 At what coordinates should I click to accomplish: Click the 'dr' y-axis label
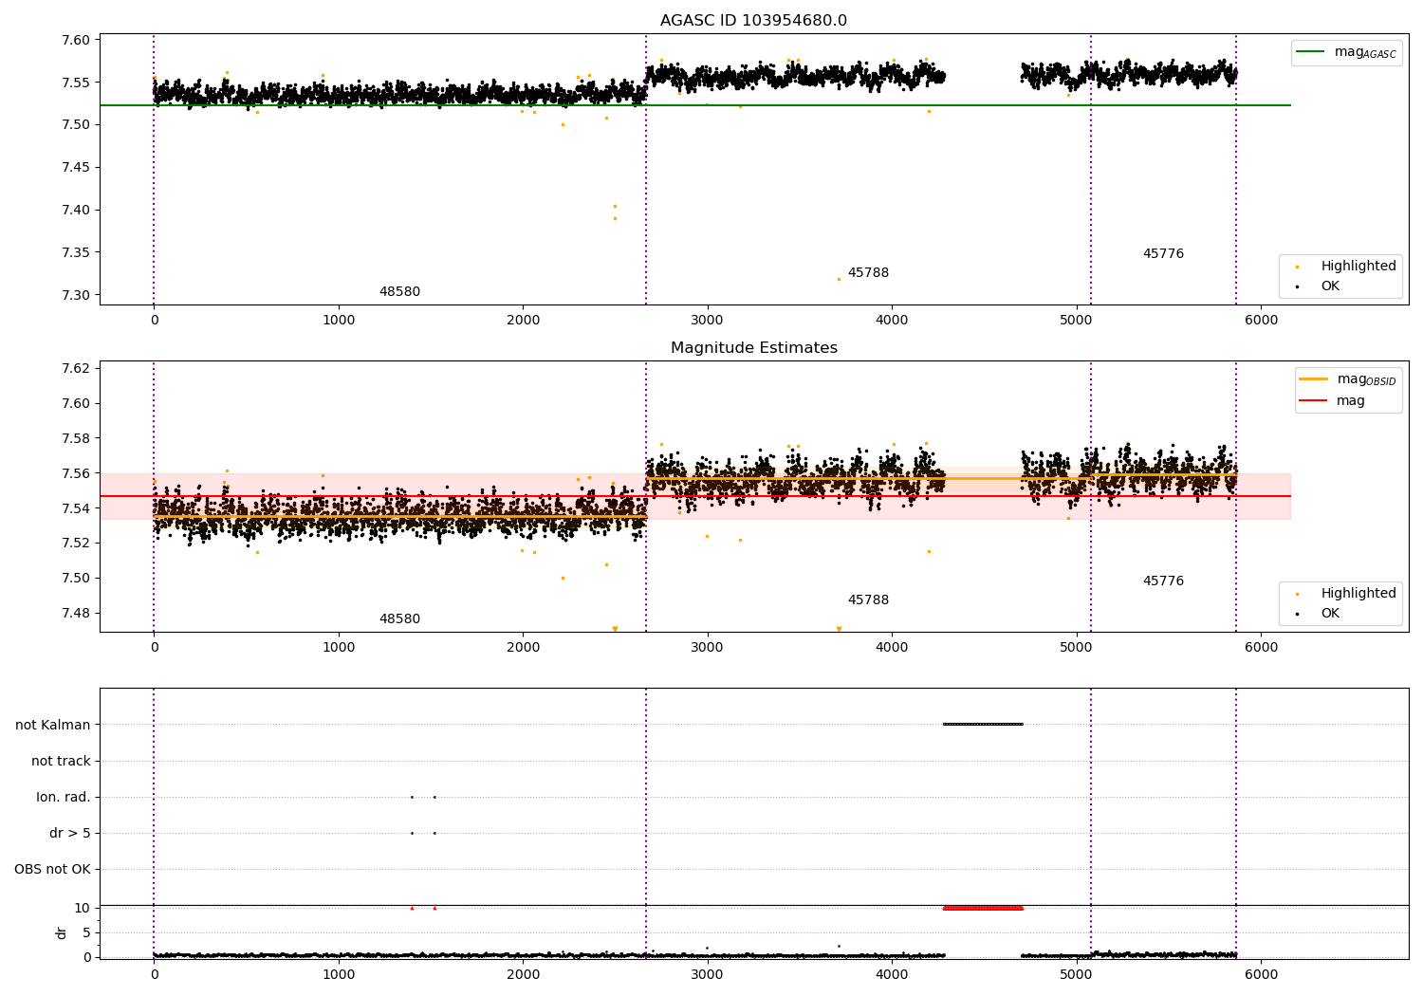62,932
